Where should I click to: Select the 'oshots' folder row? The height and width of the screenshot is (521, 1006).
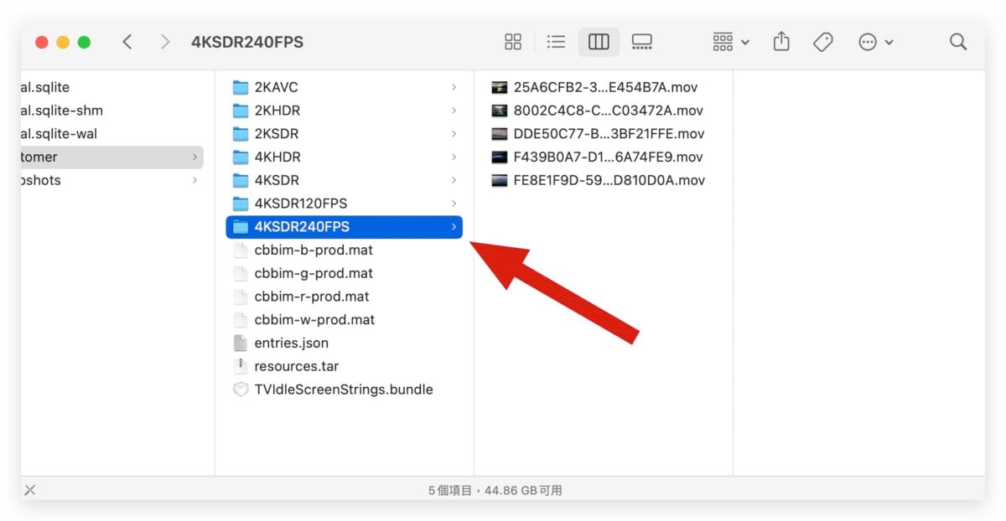tap(112, 180)
